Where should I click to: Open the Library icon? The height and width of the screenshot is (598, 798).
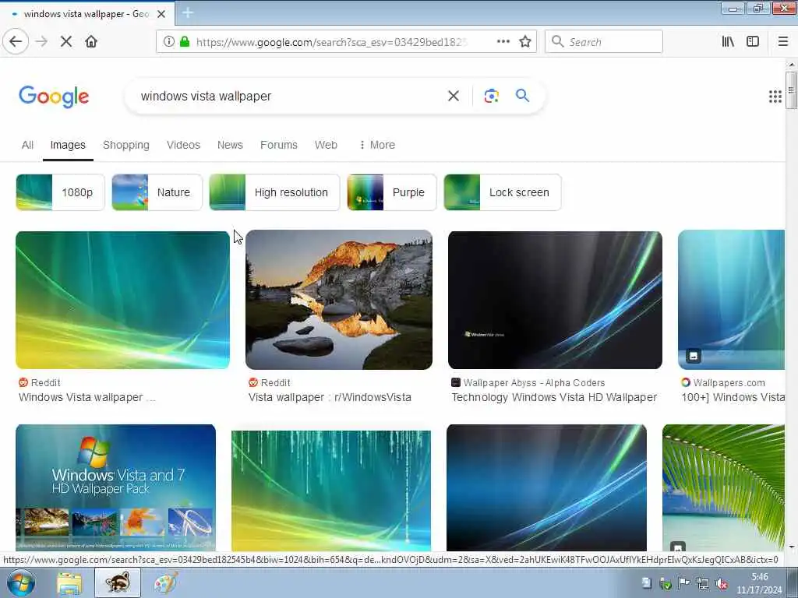728,42
